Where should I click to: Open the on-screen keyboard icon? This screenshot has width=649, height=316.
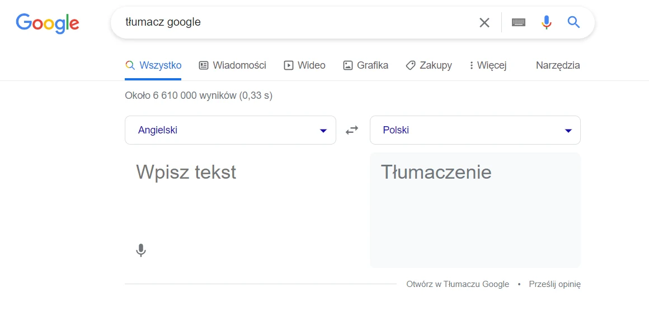click(x=519, y=23)
